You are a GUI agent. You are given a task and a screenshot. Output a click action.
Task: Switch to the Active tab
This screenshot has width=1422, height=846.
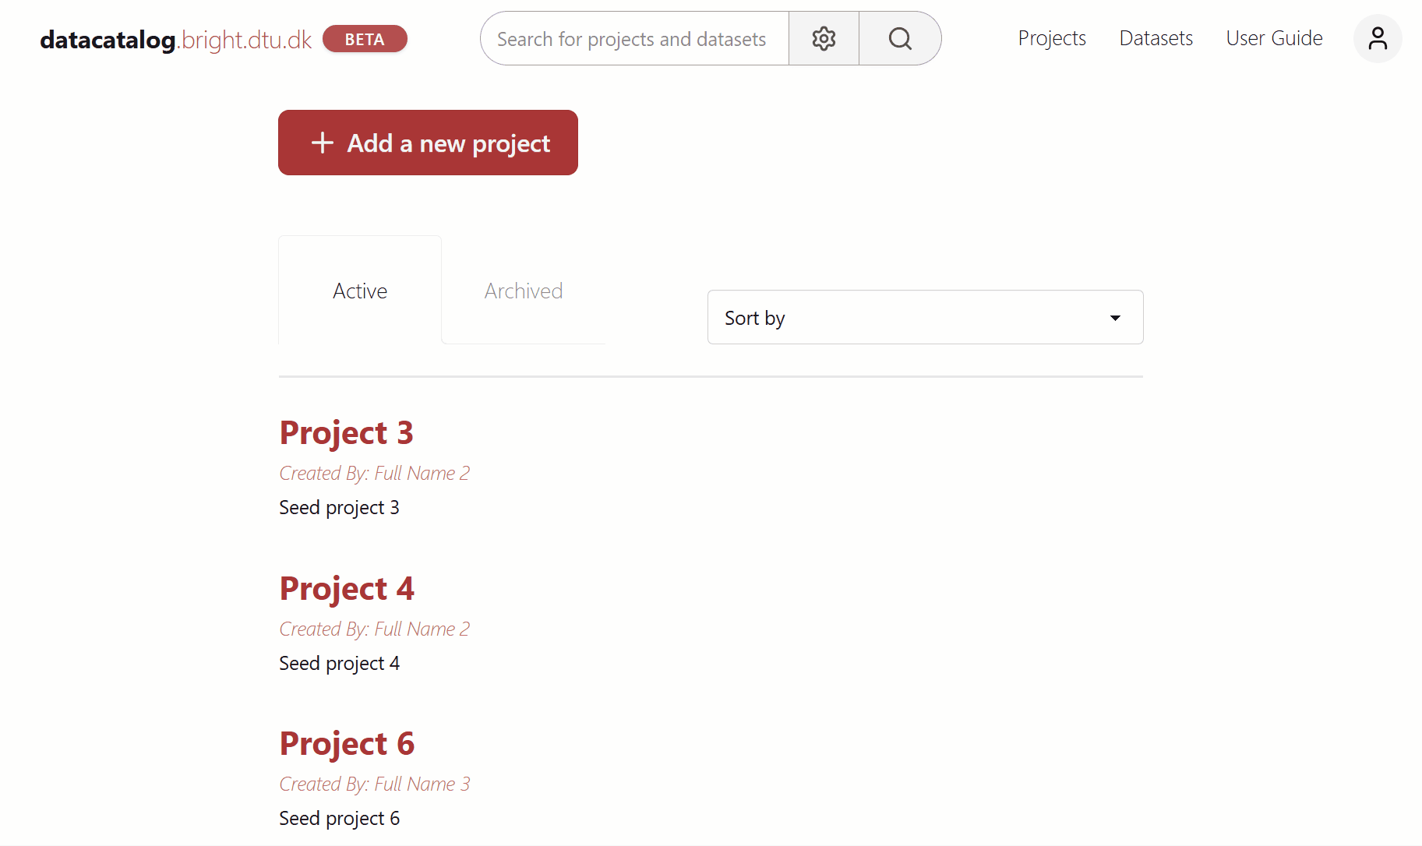click(360, 291)
